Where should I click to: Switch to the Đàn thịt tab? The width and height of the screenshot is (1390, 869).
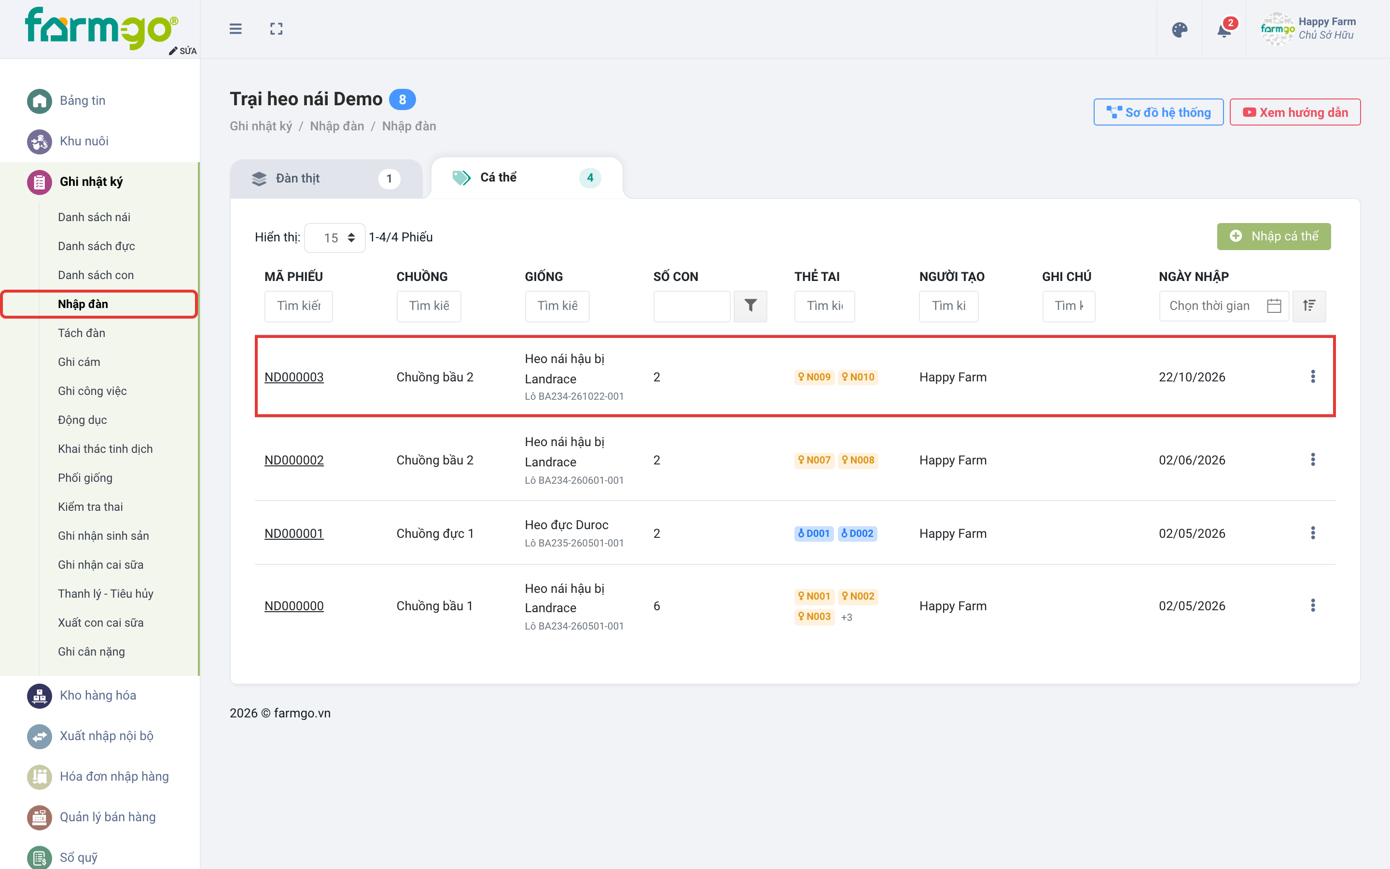[x=326, y=179]
